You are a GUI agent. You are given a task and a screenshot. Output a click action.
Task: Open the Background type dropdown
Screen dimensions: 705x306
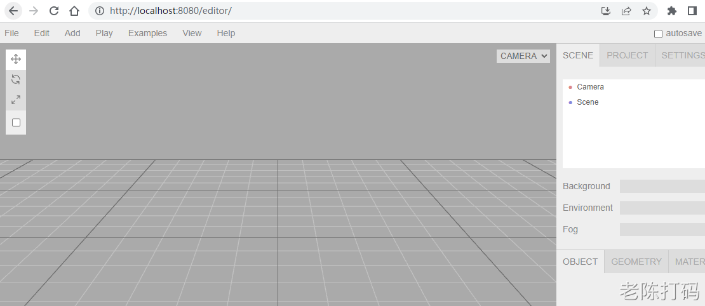click(662, 186)
